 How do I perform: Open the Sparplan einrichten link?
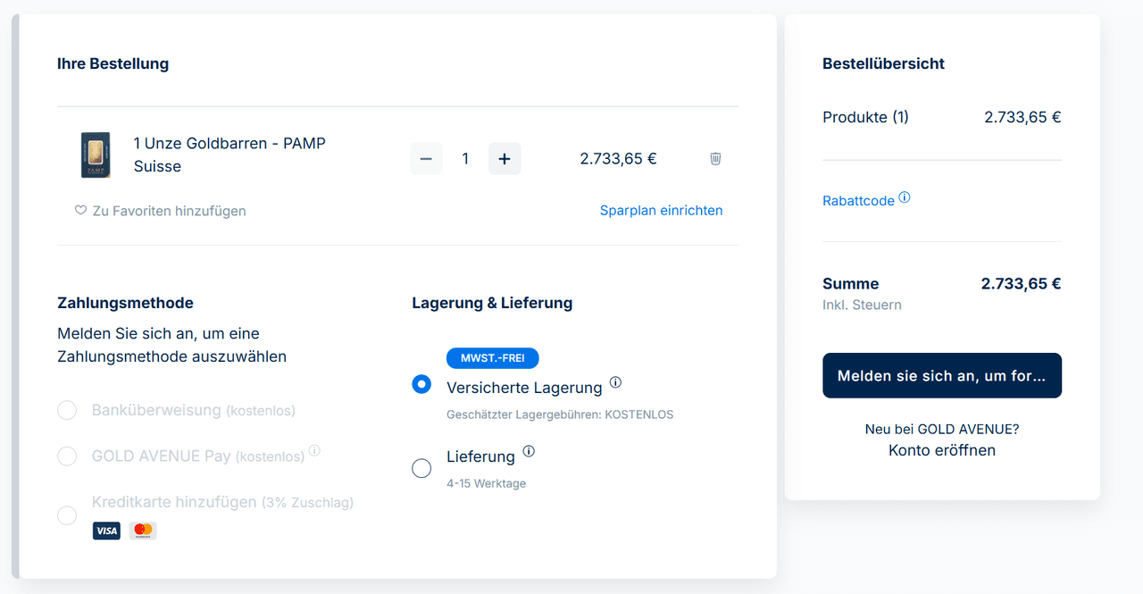coord(661,211)
